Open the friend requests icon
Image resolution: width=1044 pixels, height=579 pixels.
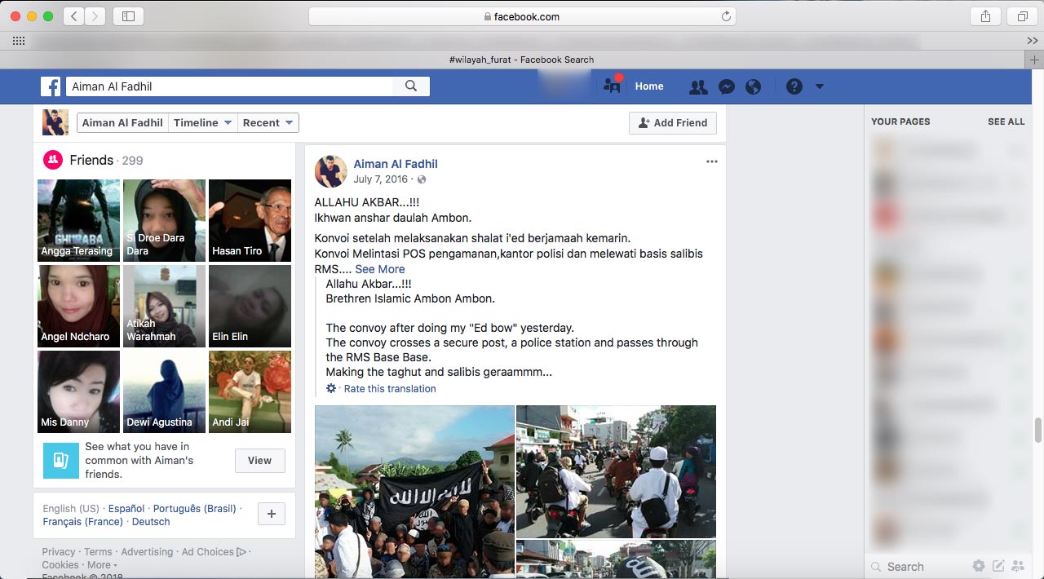pos(698,86)
